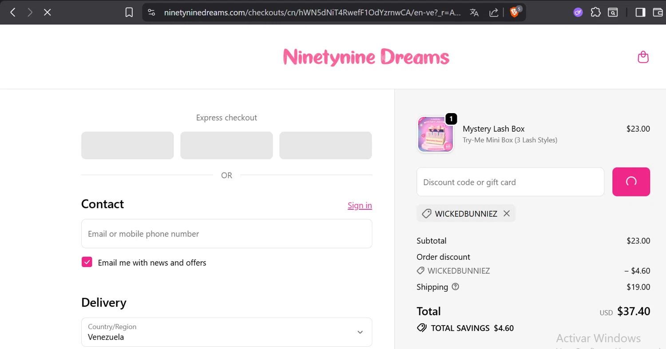Click the browser address bar URL

[312, 12]
